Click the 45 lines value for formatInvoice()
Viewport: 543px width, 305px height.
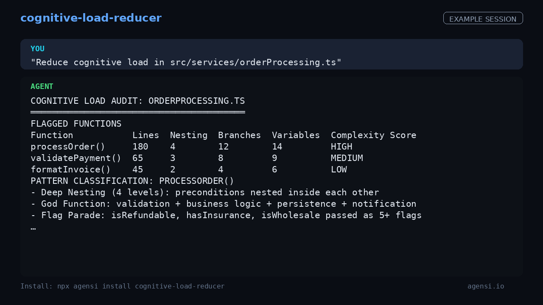[138, 169]
